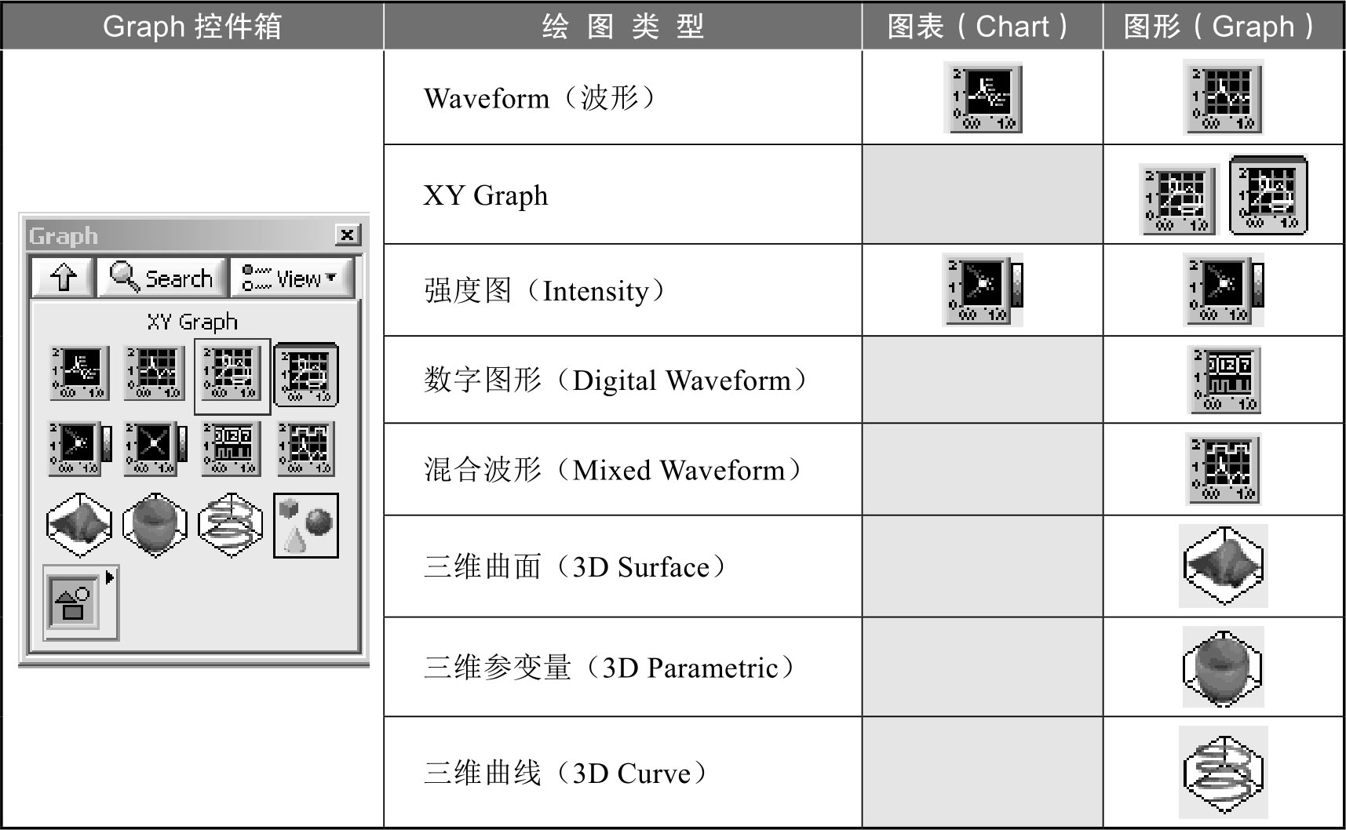Click the '图表 (Chart)' column header

tap(982, 26)
